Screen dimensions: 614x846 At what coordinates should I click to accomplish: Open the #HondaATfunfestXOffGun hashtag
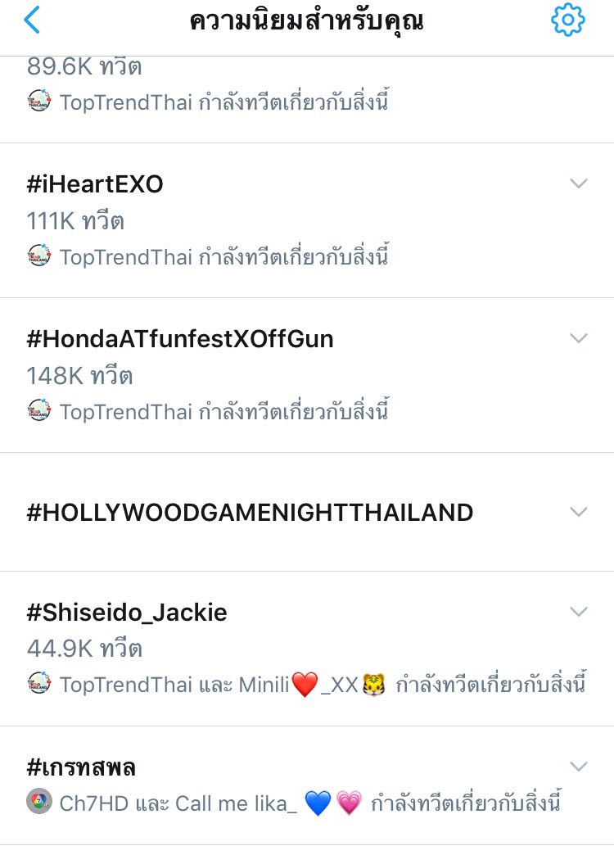(x=180, y=339)
